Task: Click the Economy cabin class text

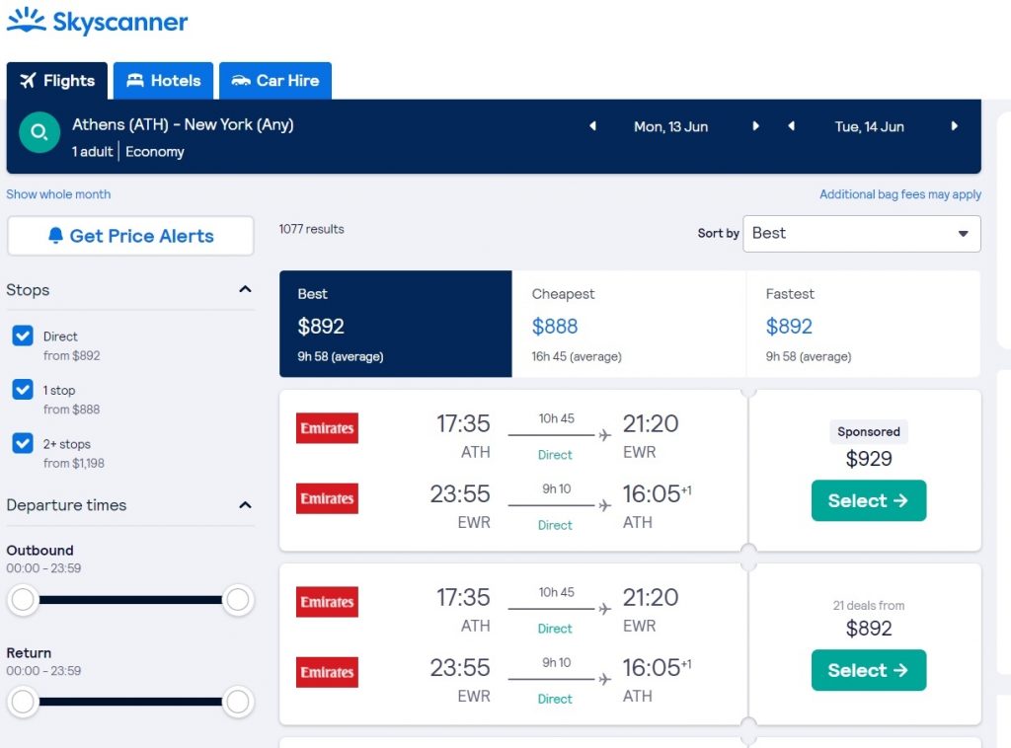Action: coord(155,151)
